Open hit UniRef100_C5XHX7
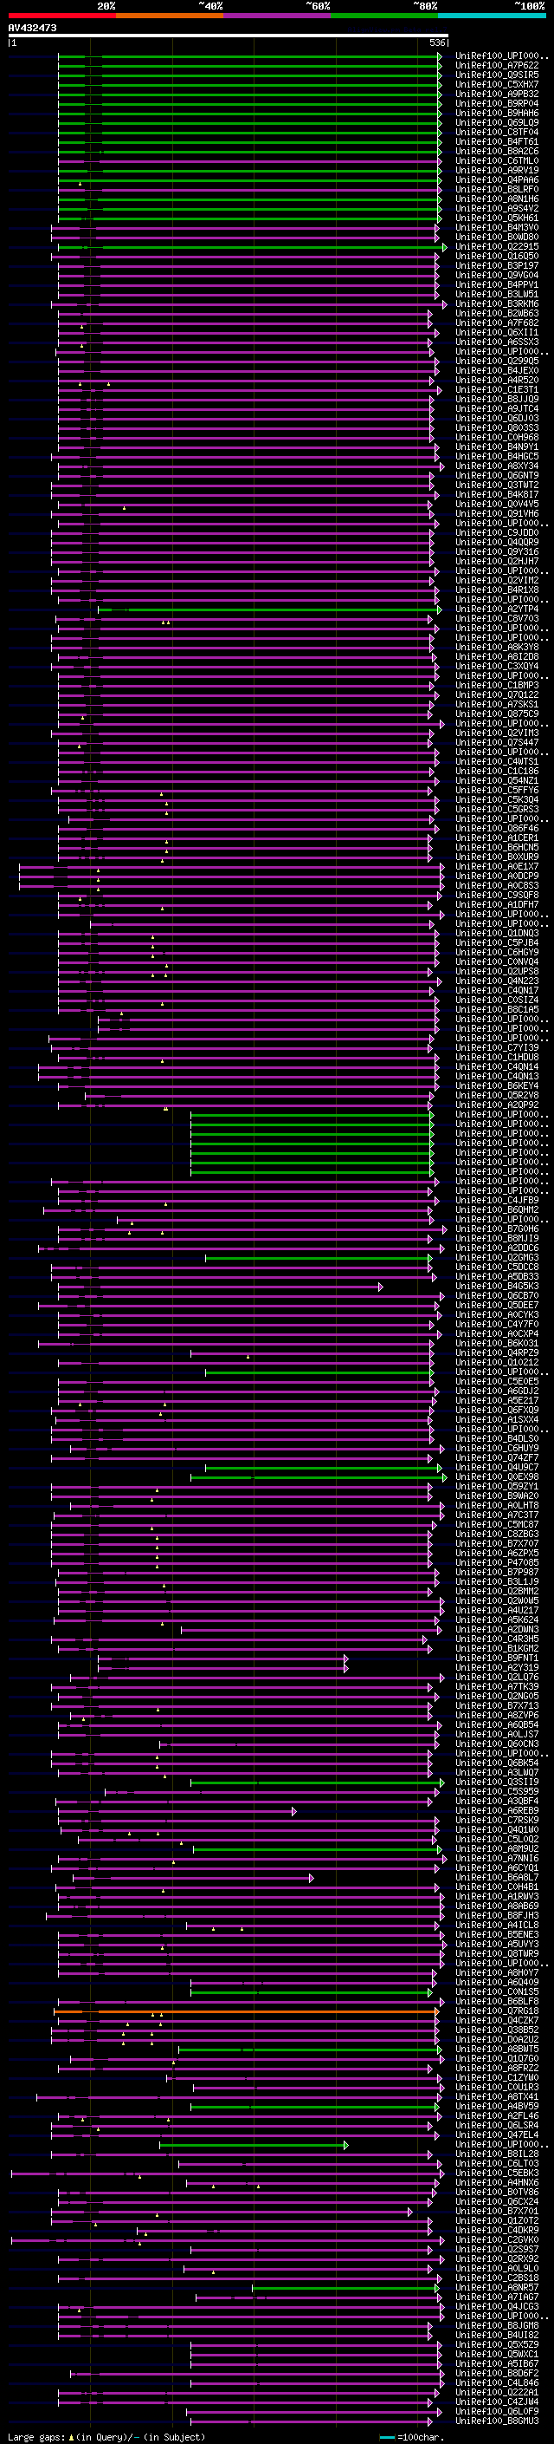 (497, 84)
